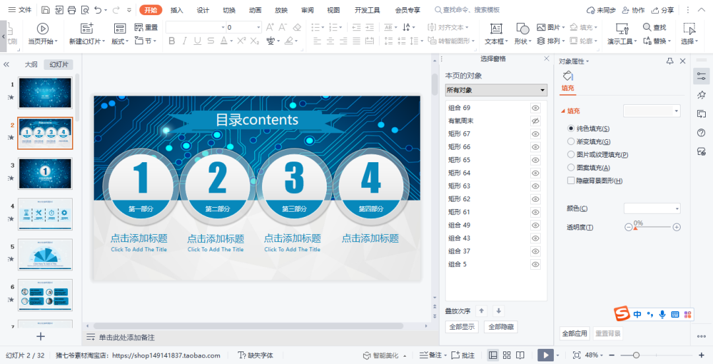Click the 全部隐藏 button

coord(500,326)
